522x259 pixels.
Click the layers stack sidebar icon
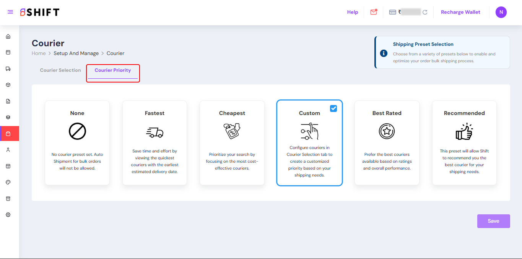tap(8, 117)
